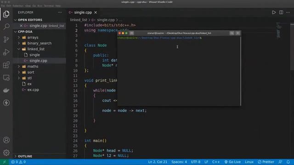Click Prettier status bar item

266,162
